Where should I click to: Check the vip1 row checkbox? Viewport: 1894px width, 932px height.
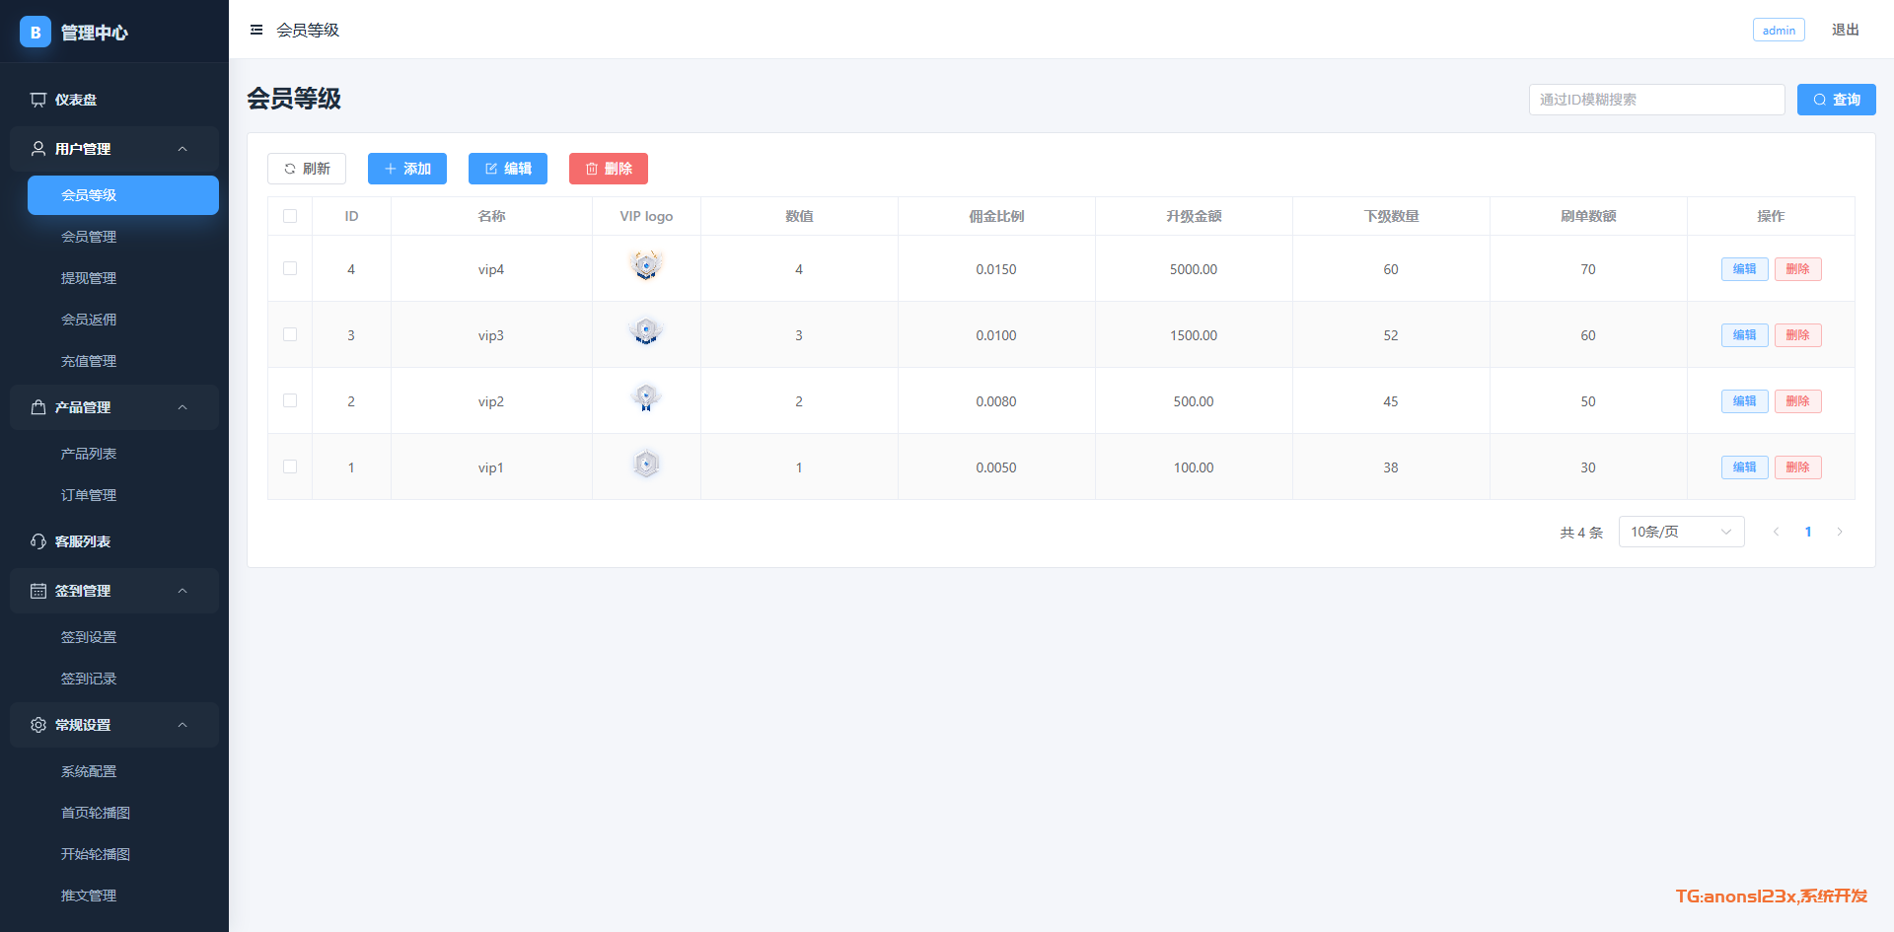(290, 466)
